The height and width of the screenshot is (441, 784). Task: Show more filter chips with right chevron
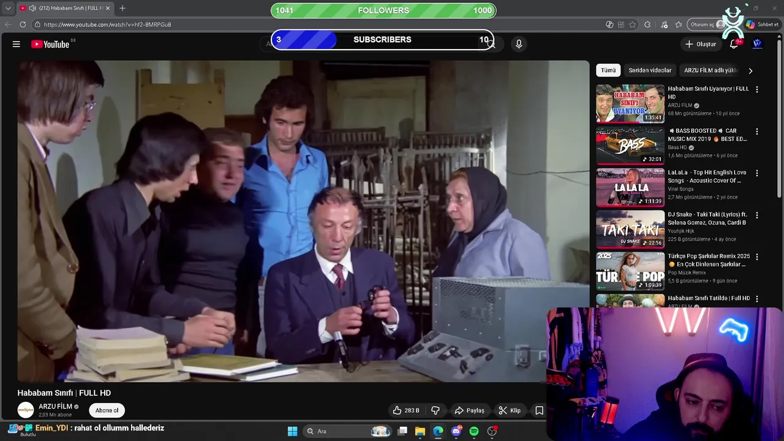[x=750, y=70]
